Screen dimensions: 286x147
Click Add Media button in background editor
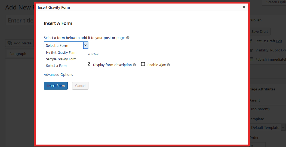pyautogui.click(x=20, y=43)
